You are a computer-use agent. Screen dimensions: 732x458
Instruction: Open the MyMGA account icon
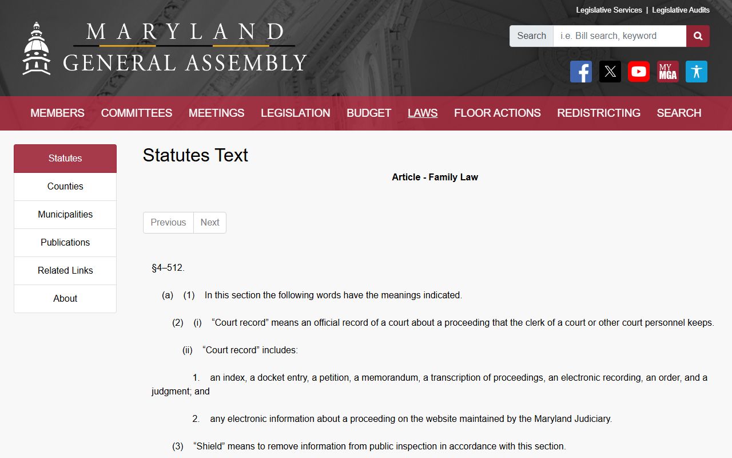668,72
